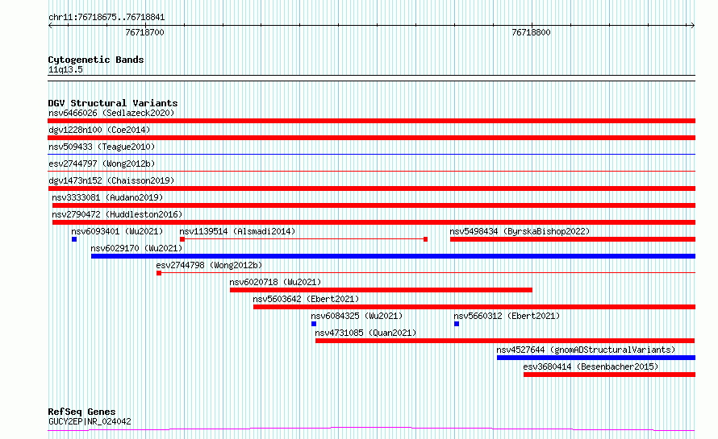Select the red bar of dgv1473n152
The height and width of the screenshot is (439, 718).
pyautogui.click(x=371, y=188)
